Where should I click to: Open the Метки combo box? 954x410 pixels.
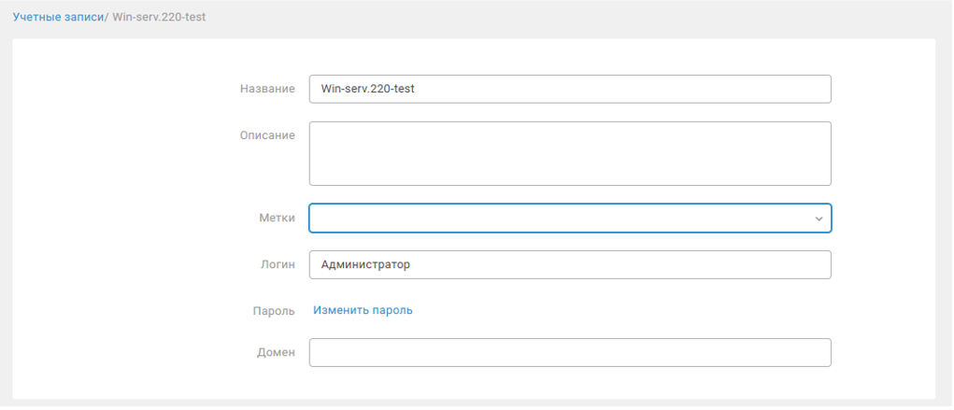click(x=561, y=219)
